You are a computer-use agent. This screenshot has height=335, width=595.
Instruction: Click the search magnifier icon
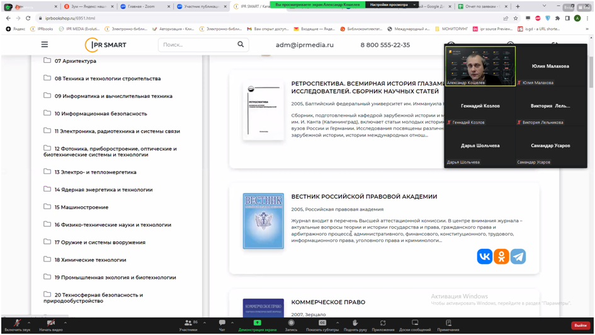coord(241,45)
